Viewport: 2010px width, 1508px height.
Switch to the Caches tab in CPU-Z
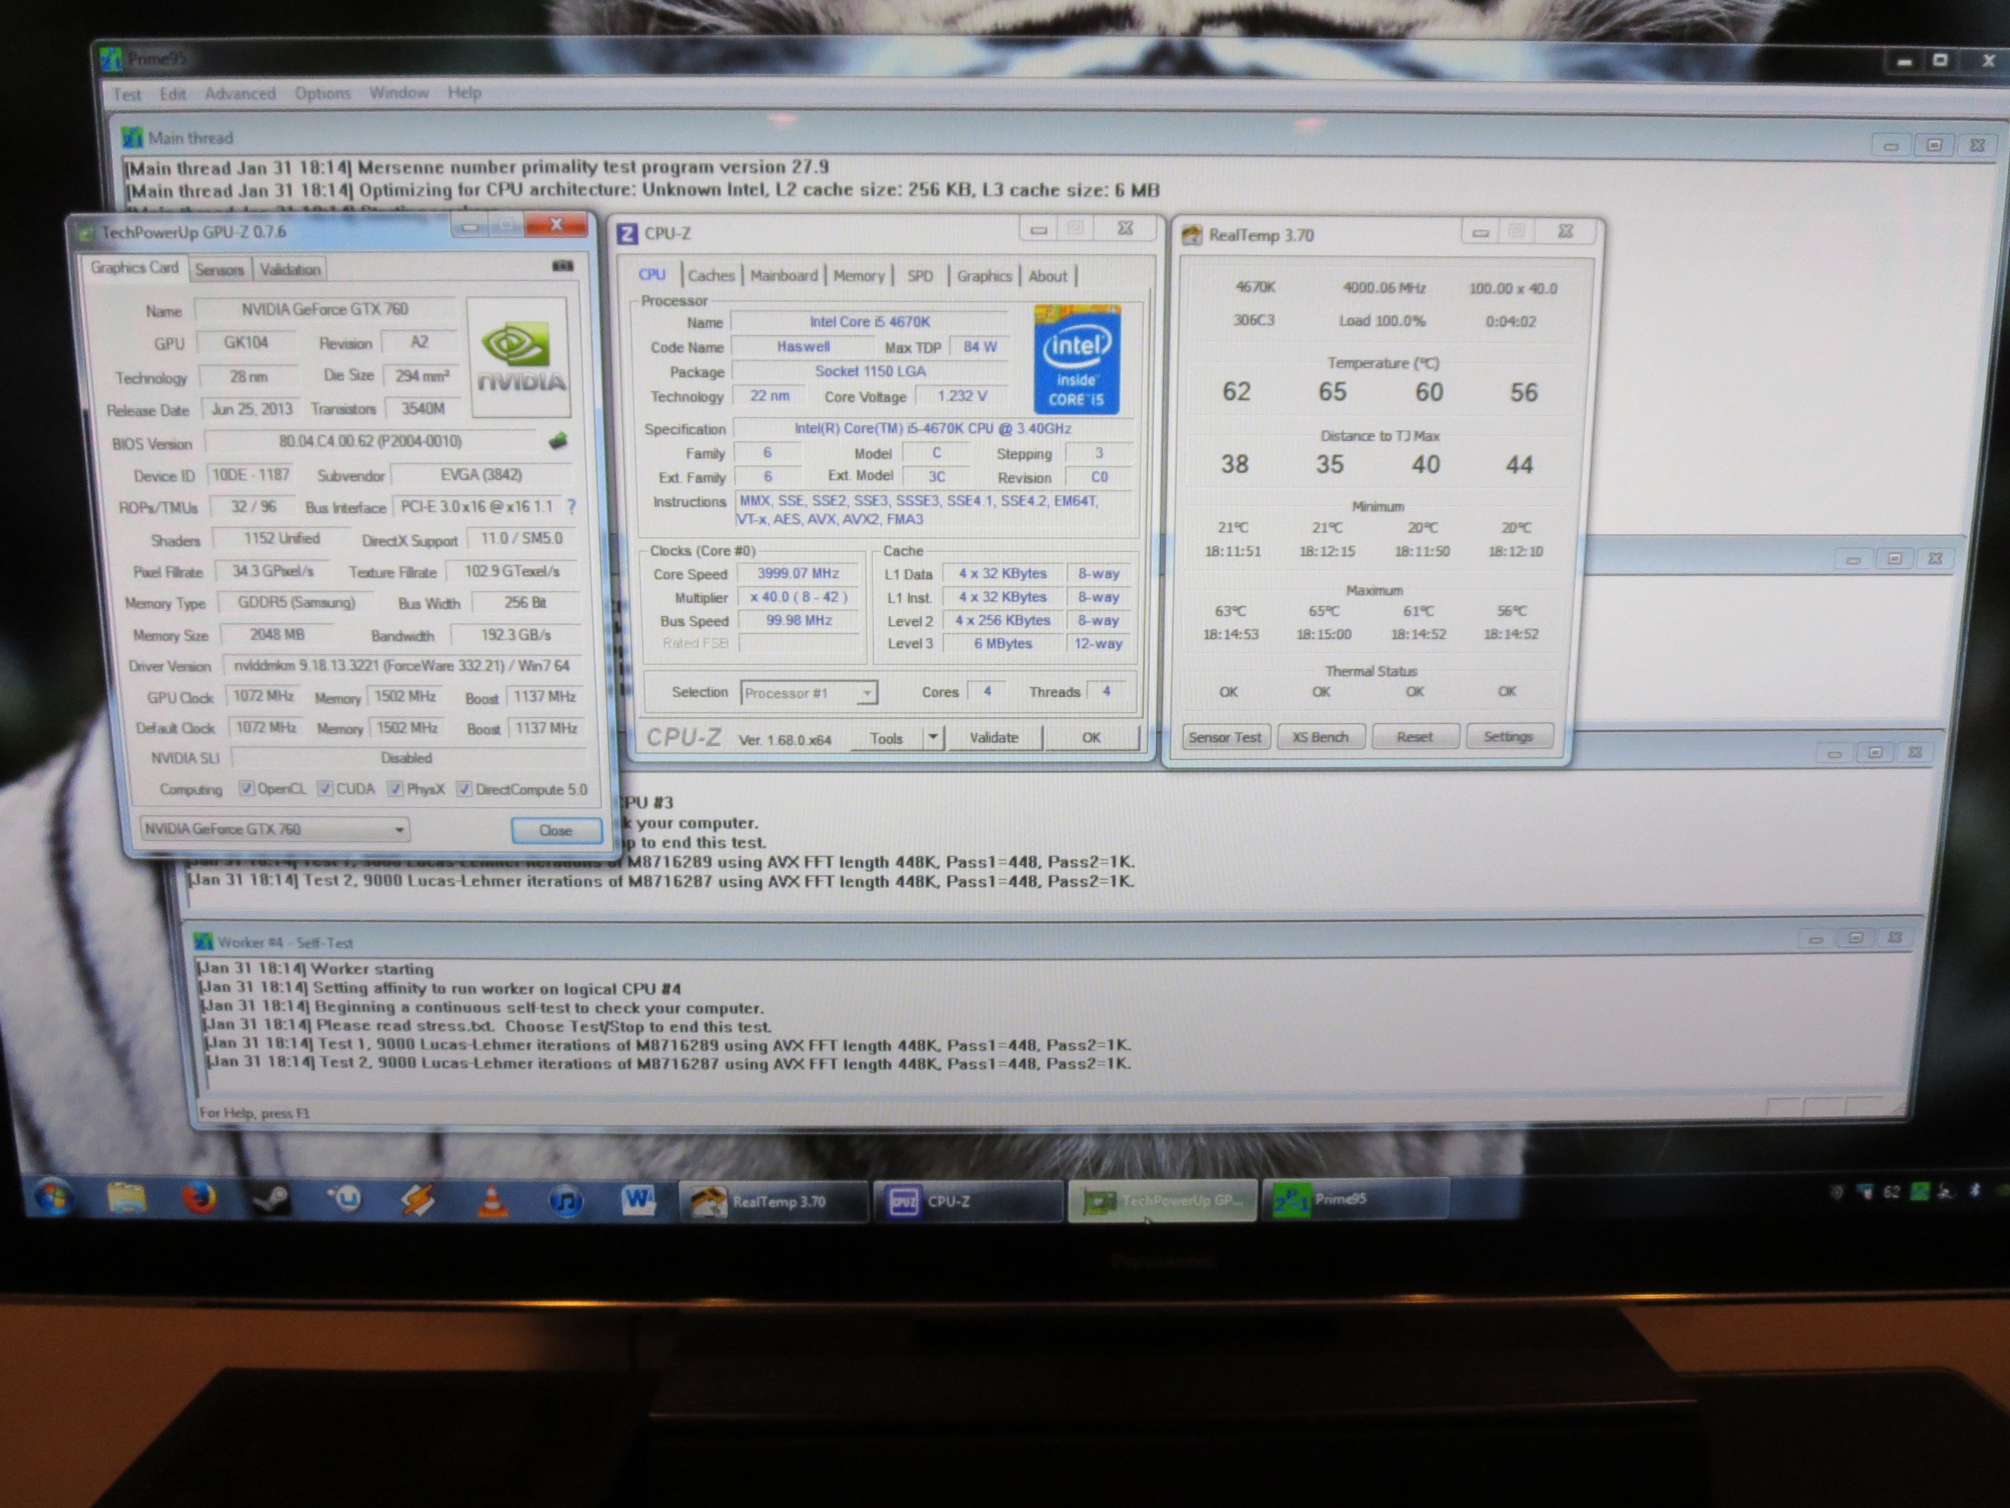pos(711,275)
